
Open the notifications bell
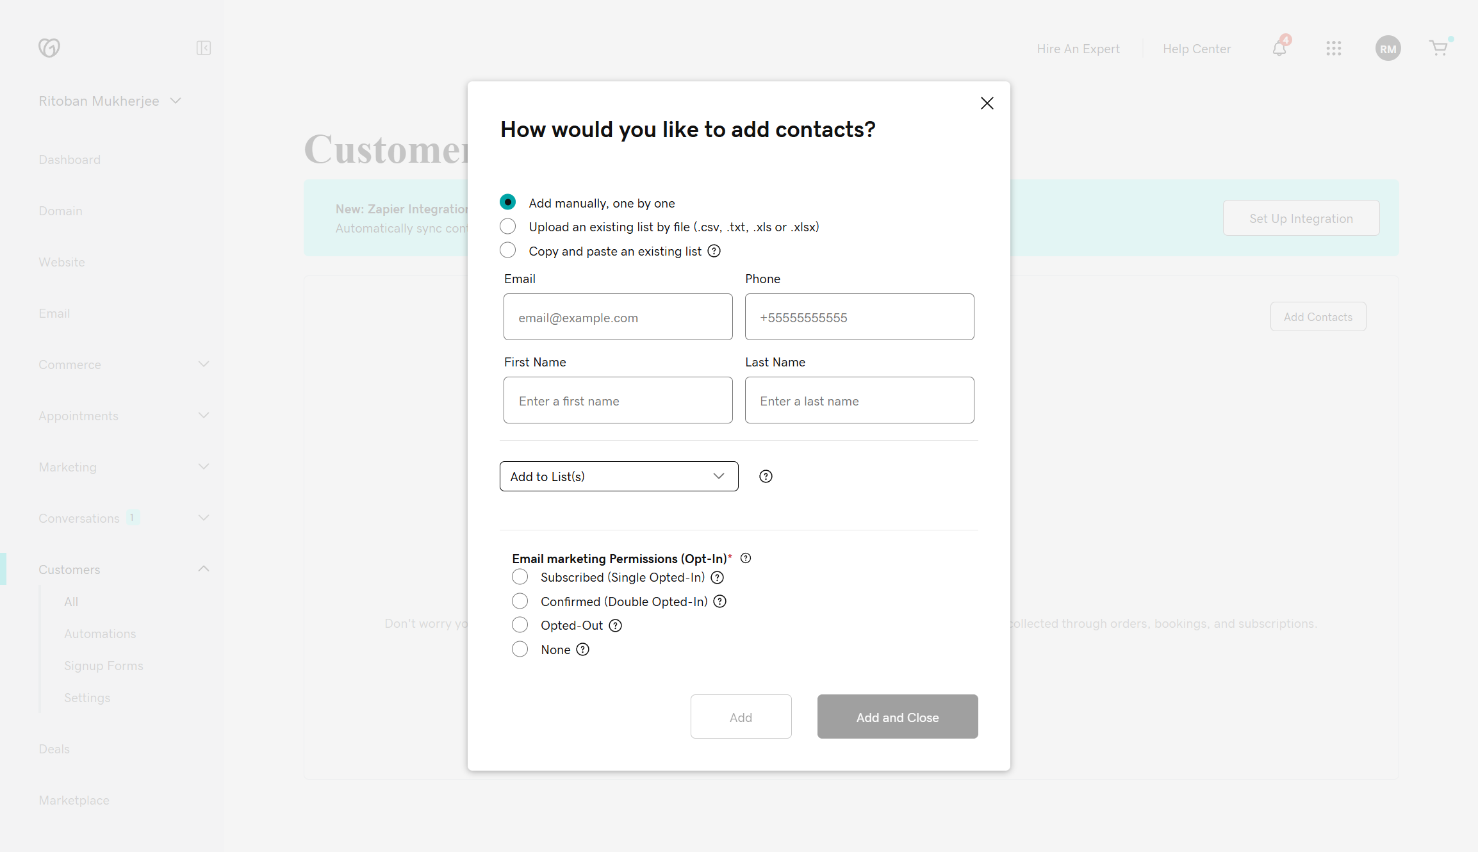pyautogui.click(x=1279, y=48)
